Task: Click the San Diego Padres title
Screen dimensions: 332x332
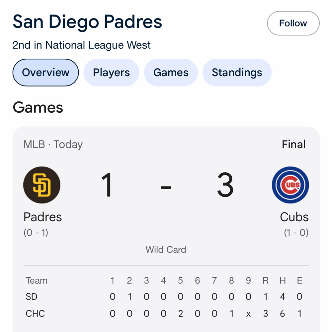Action: (87, 22)
